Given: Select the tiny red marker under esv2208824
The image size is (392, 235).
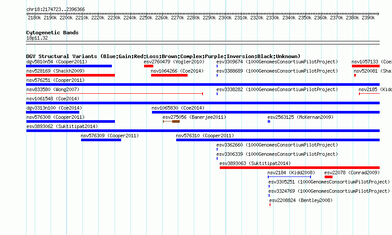Looking at the screenshot, I should 270,205.
